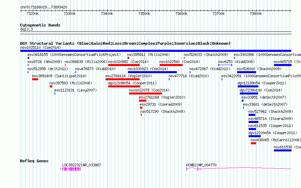Click the 73500k ruler tick label
Viewport: 301px width, 188px height.
144,14
